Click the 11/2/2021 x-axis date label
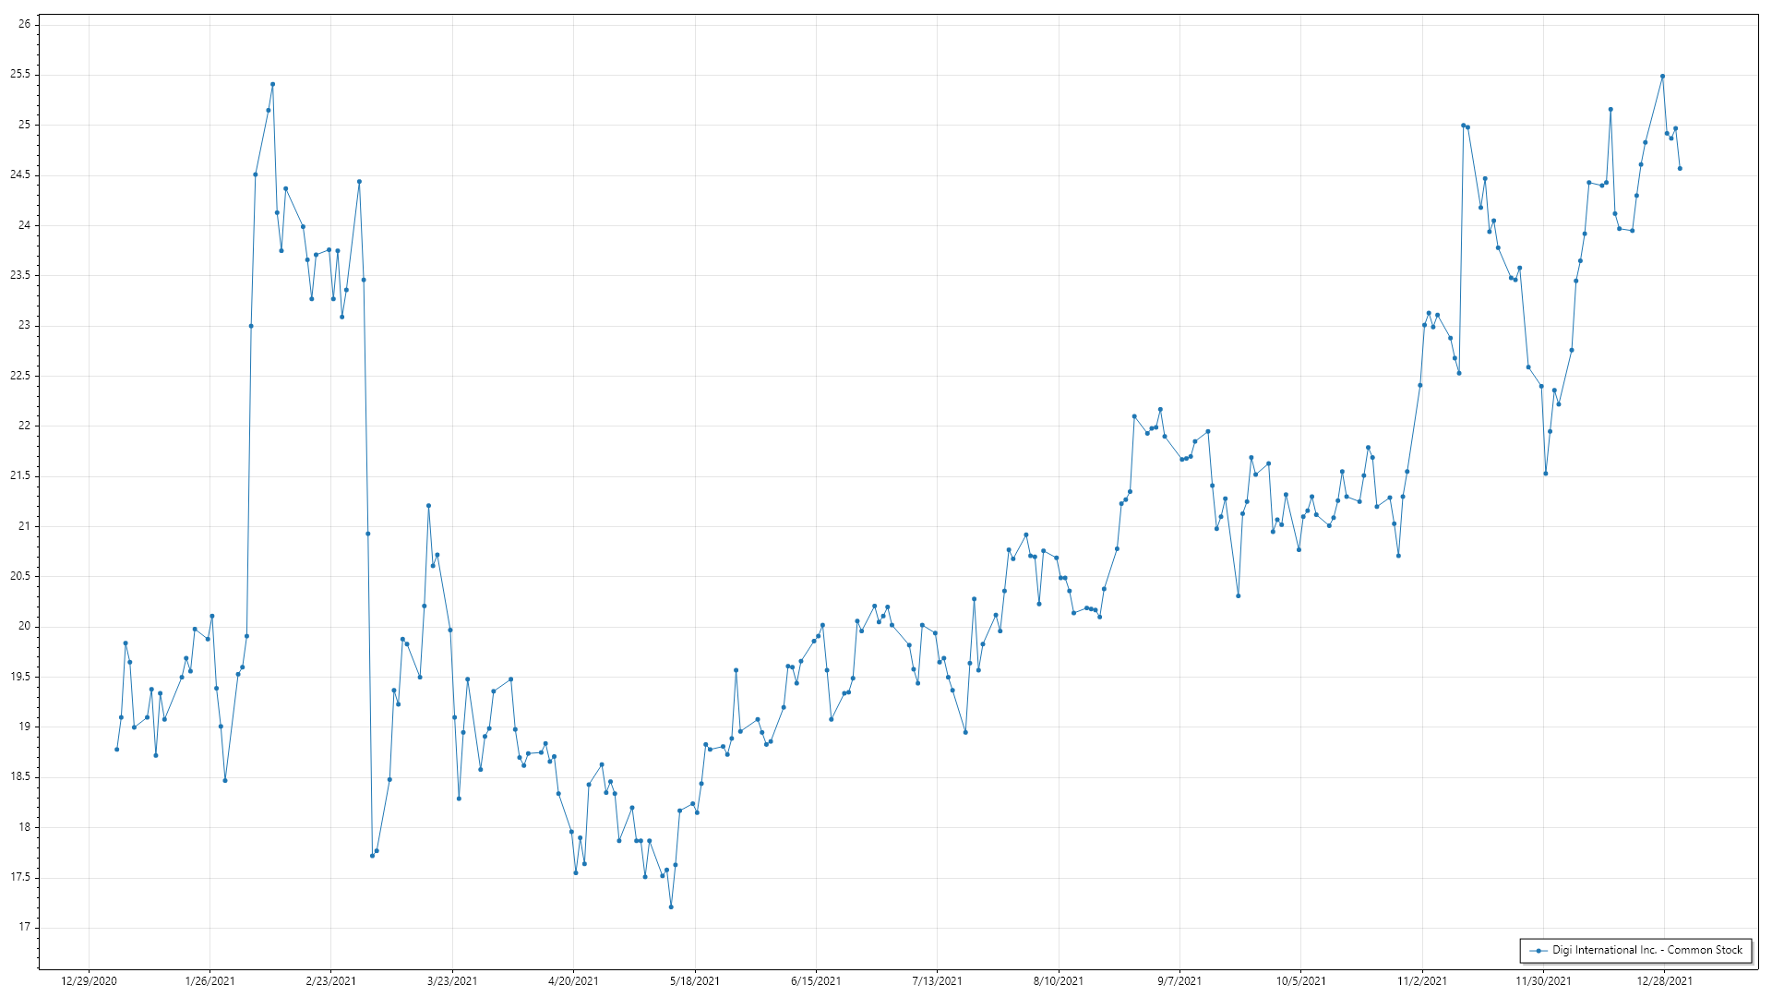Screen dimensions: 1772x997 pos(1422,980)
